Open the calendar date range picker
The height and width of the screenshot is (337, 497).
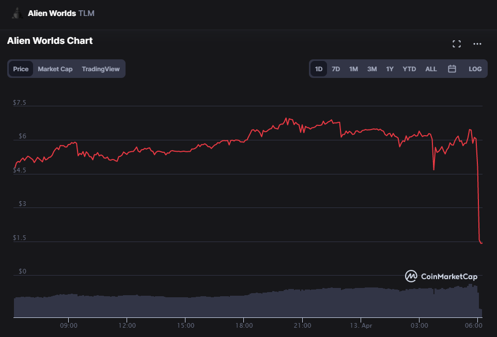tap(452, 69)
